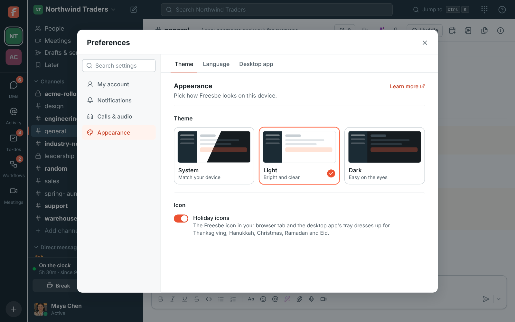Apply strikethrough formatting in composer
Screen dimensions: 515x322
pos(197,299)
